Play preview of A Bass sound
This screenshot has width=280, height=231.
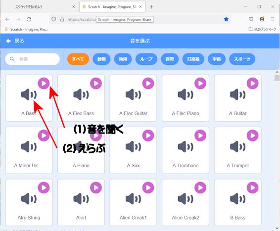pos(44,83)
